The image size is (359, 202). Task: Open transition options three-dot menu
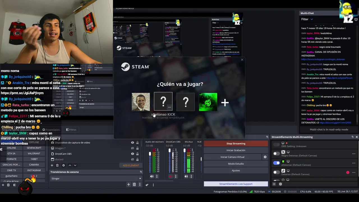pos(140,184)
